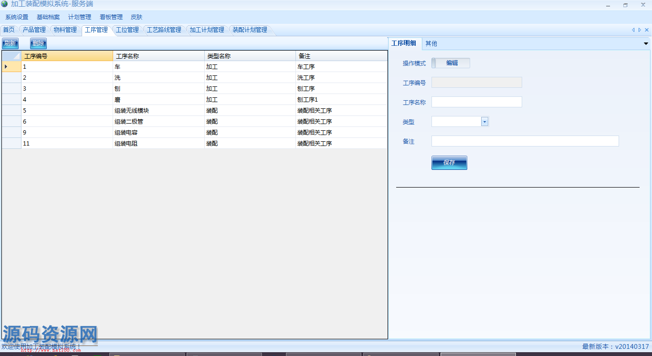
Task: Switch to the 其他 panel tab
Action: coord(431,43)
